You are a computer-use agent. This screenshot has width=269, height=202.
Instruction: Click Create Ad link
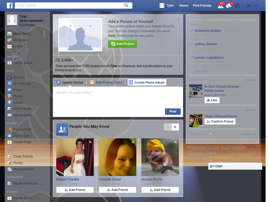point(249,134)
